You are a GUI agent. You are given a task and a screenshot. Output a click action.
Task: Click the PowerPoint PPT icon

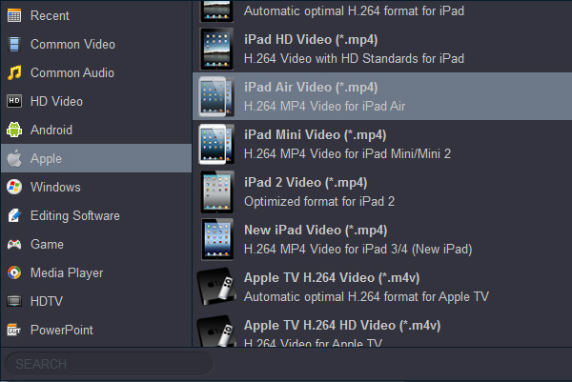click(14, 330)
